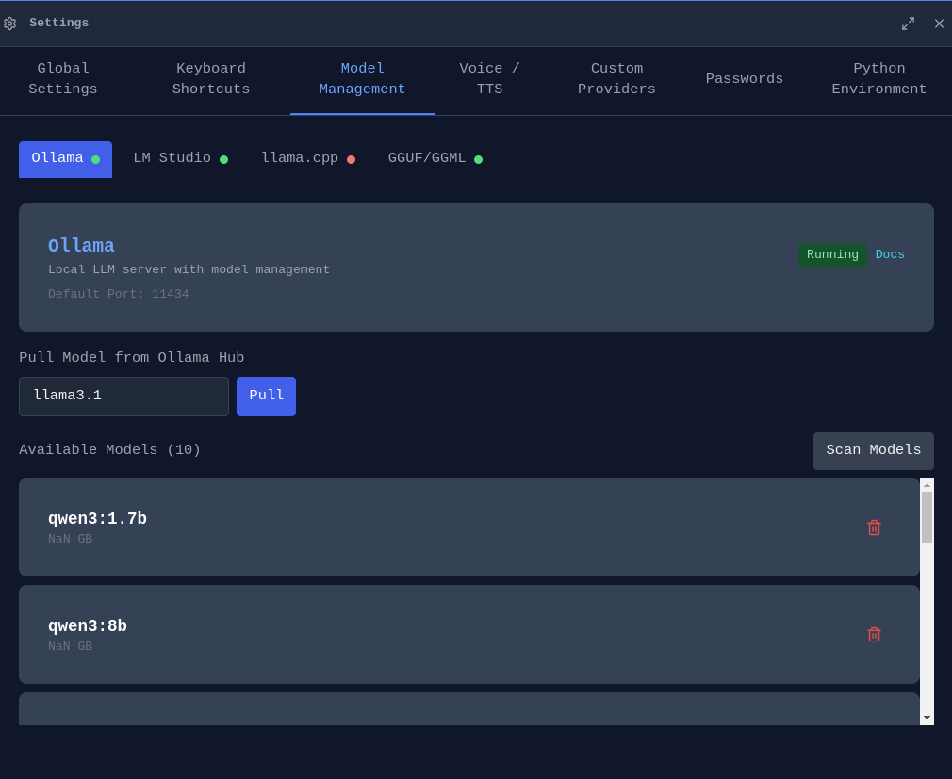Delete the qwen3:8b model via trash icon

[x=874, y=635]
